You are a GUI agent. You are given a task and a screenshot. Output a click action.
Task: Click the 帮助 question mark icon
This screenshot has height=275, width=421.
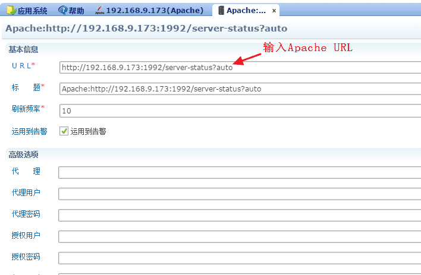tap(63, 10)
